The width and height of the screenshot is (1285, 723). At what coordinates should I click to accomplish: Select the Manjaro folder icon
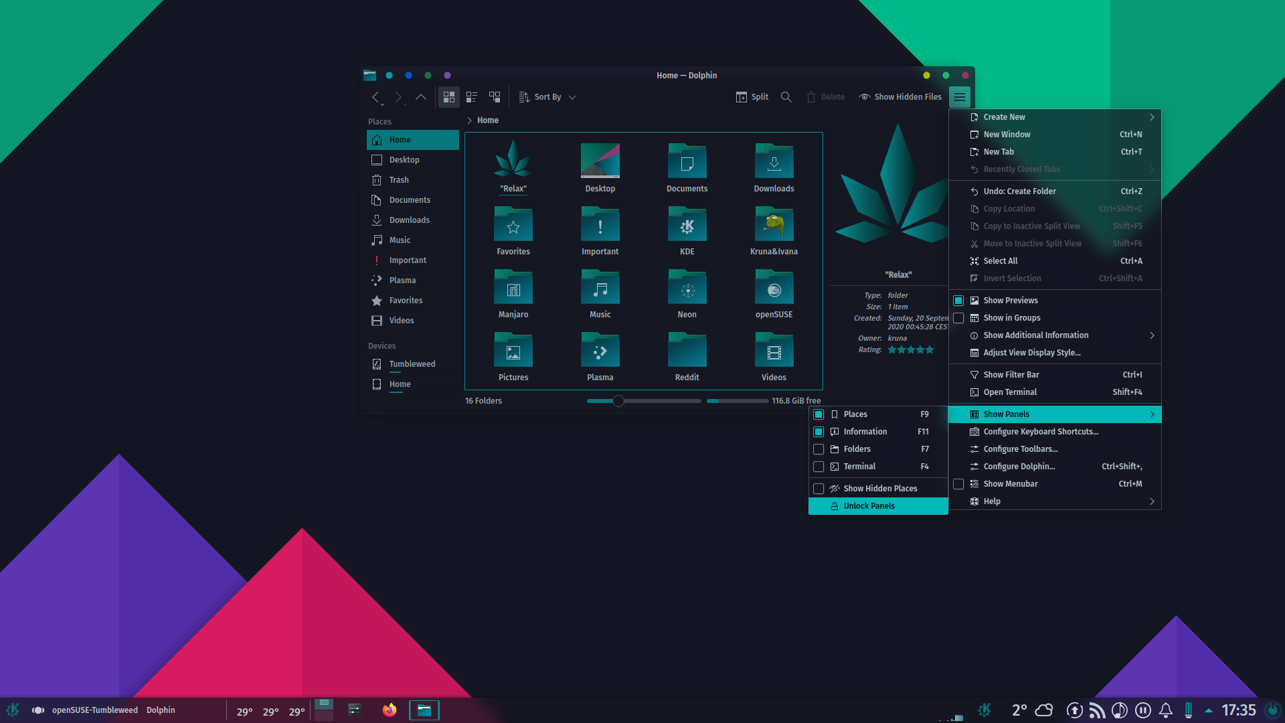pyautogui.click(x=513, y=287)
